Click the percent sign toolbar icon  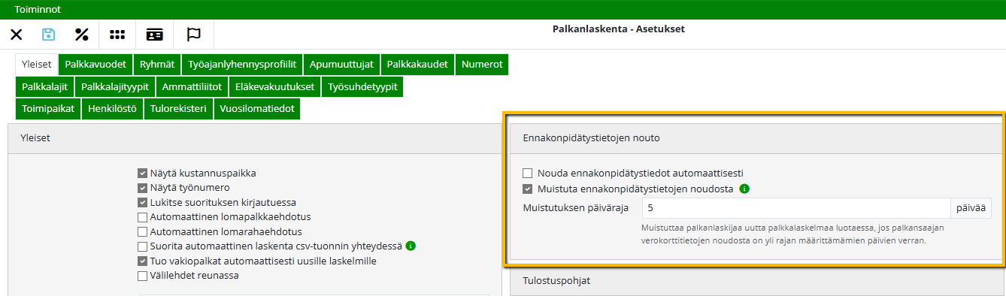click(x=82, y=35)
